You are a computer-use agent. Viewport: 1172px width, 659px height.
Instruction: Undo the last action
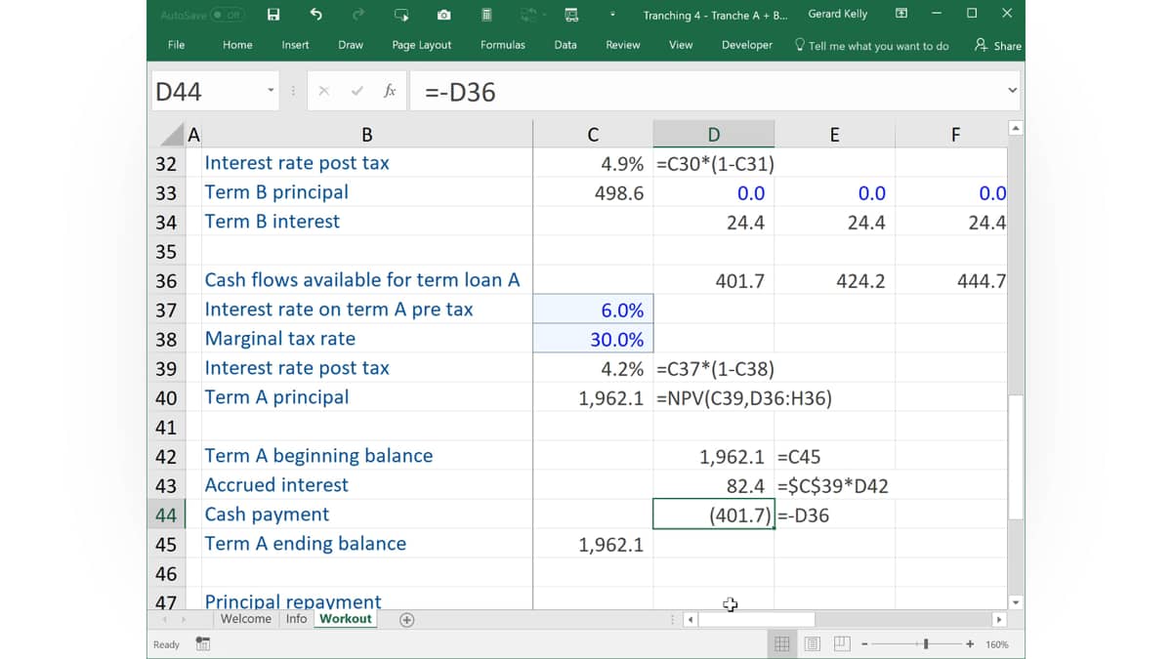point(315,15)
